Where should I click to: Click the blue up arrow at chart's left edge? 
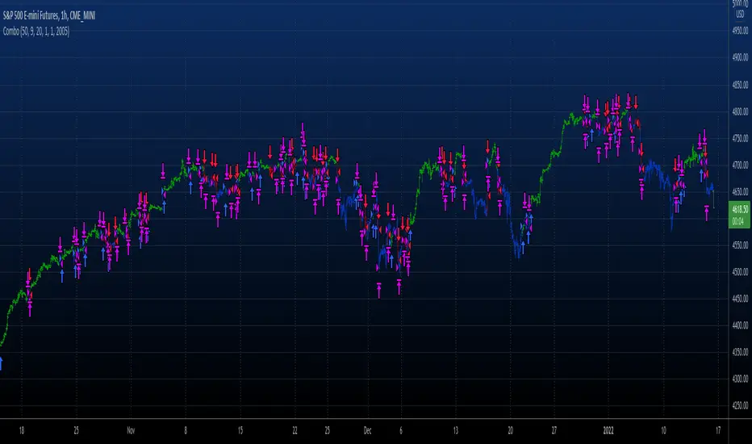click(1, 363)
